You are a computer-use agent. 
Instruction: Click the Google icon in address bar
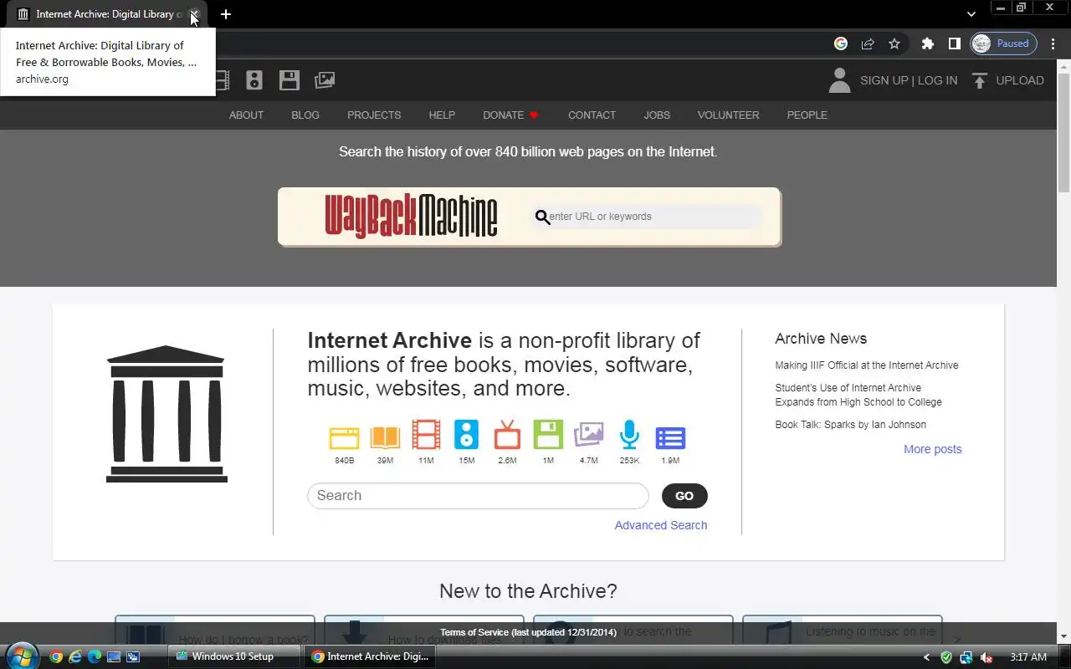(x=841, y=43)
